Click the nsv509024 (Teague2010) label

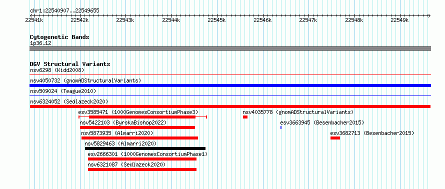point(63,91)
